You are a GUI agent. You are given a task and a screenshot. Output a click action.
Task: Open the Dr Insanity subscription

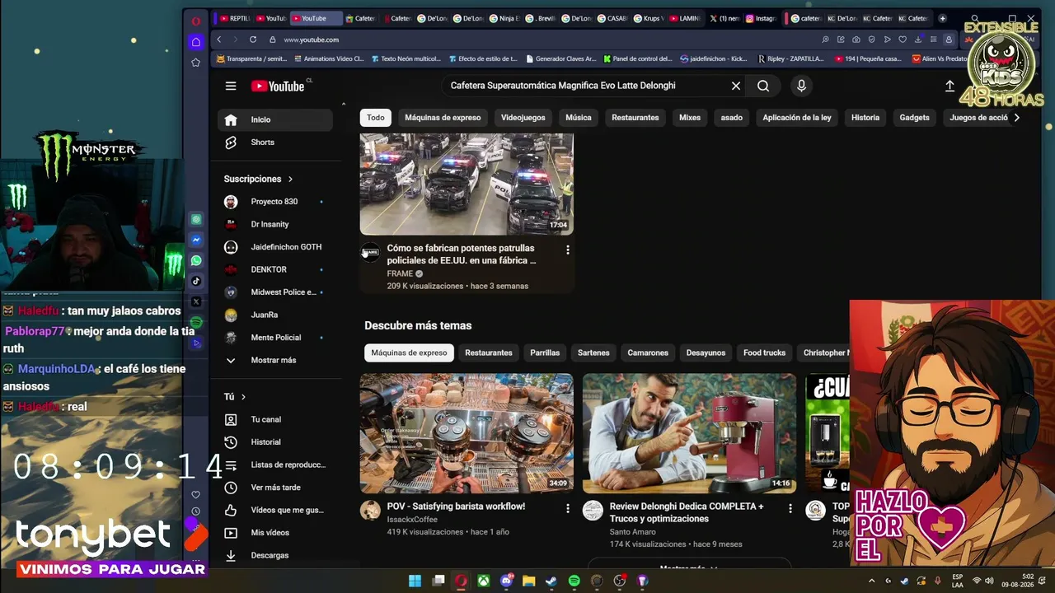pyautogui.click(x=275, y=224)
